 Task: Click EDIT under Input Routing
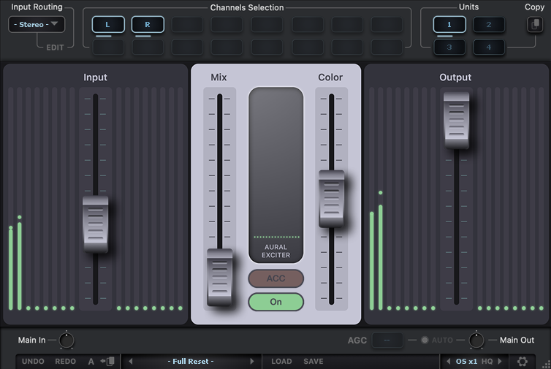55,47
